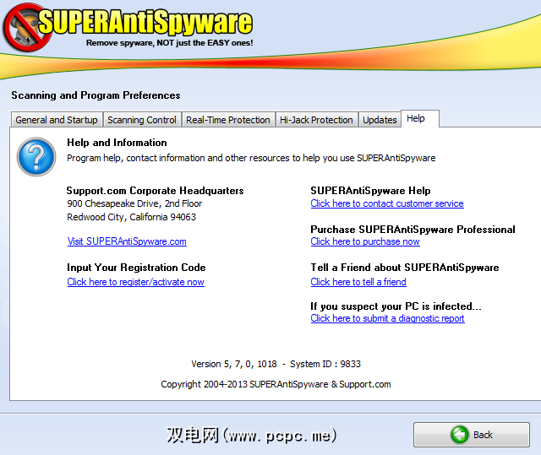Click the Redwood City, California 94063 text
The height and width of the screenshot is (455, 541).
(x=132, y=217)
